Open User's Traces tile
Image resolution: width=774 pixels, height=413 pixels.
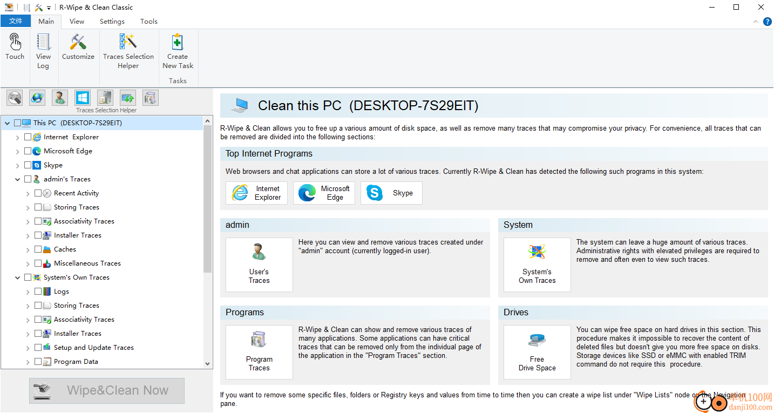point(259,265)
